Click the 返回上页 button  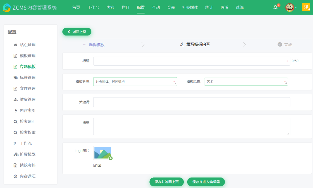pyautogui.click(x=77, y=31)
